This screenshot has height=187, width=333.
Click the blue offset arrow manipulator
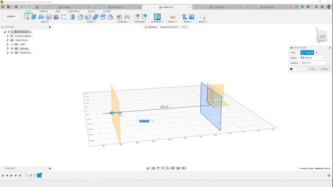tap(112, 113)
